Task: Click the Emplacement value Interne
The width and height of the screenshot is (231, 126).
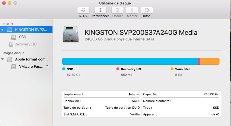Action: (134, 94)
